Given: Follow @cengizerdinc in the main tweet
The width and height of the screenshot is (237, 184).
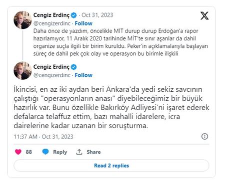Looking at the screenshot, I should pos(83,75).
